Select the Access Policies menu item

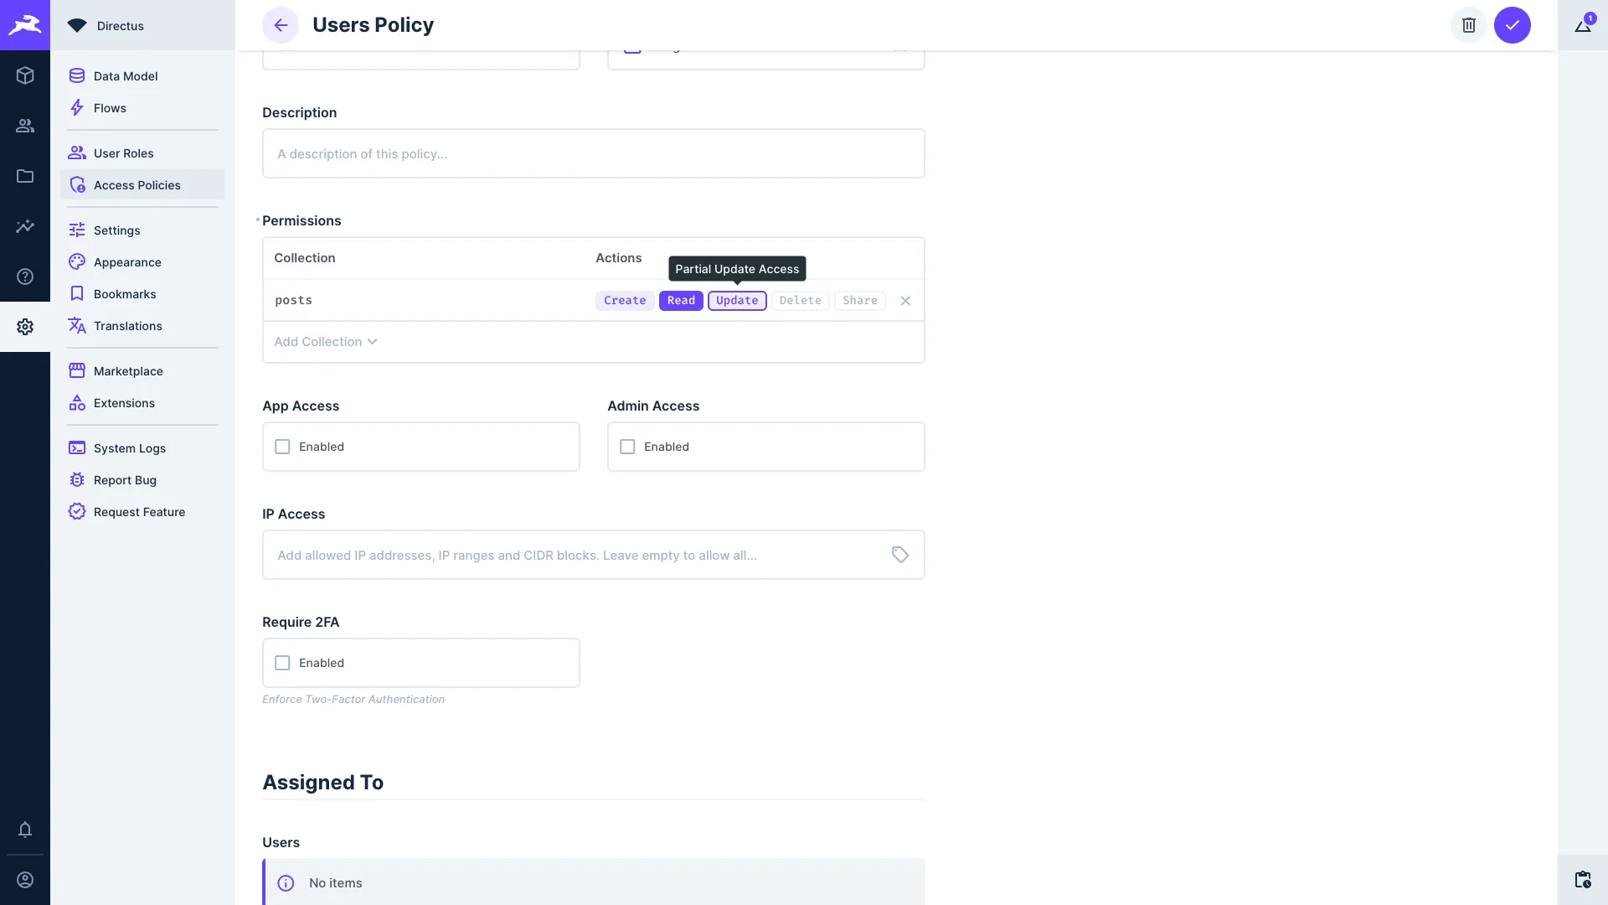pyautogui.click(x=137, y=184)
